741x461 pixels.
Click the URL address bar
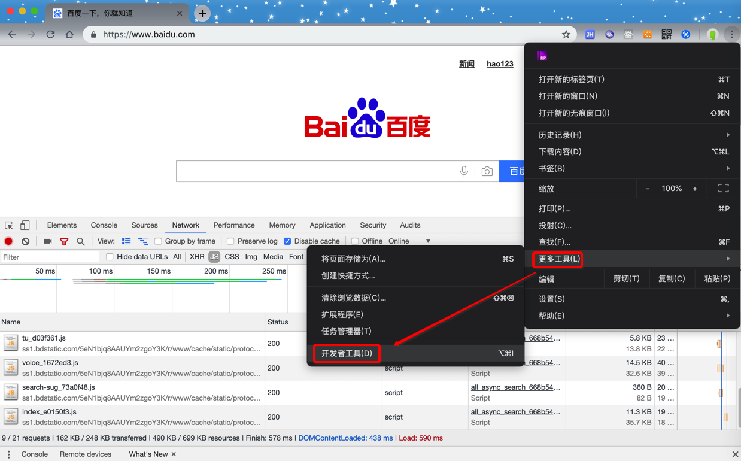[x=329, y=34]
